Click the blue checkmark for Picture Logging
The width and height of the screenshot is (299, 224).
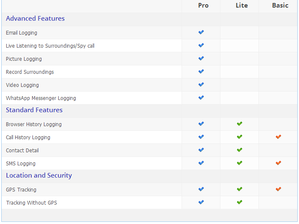[201, 58]
